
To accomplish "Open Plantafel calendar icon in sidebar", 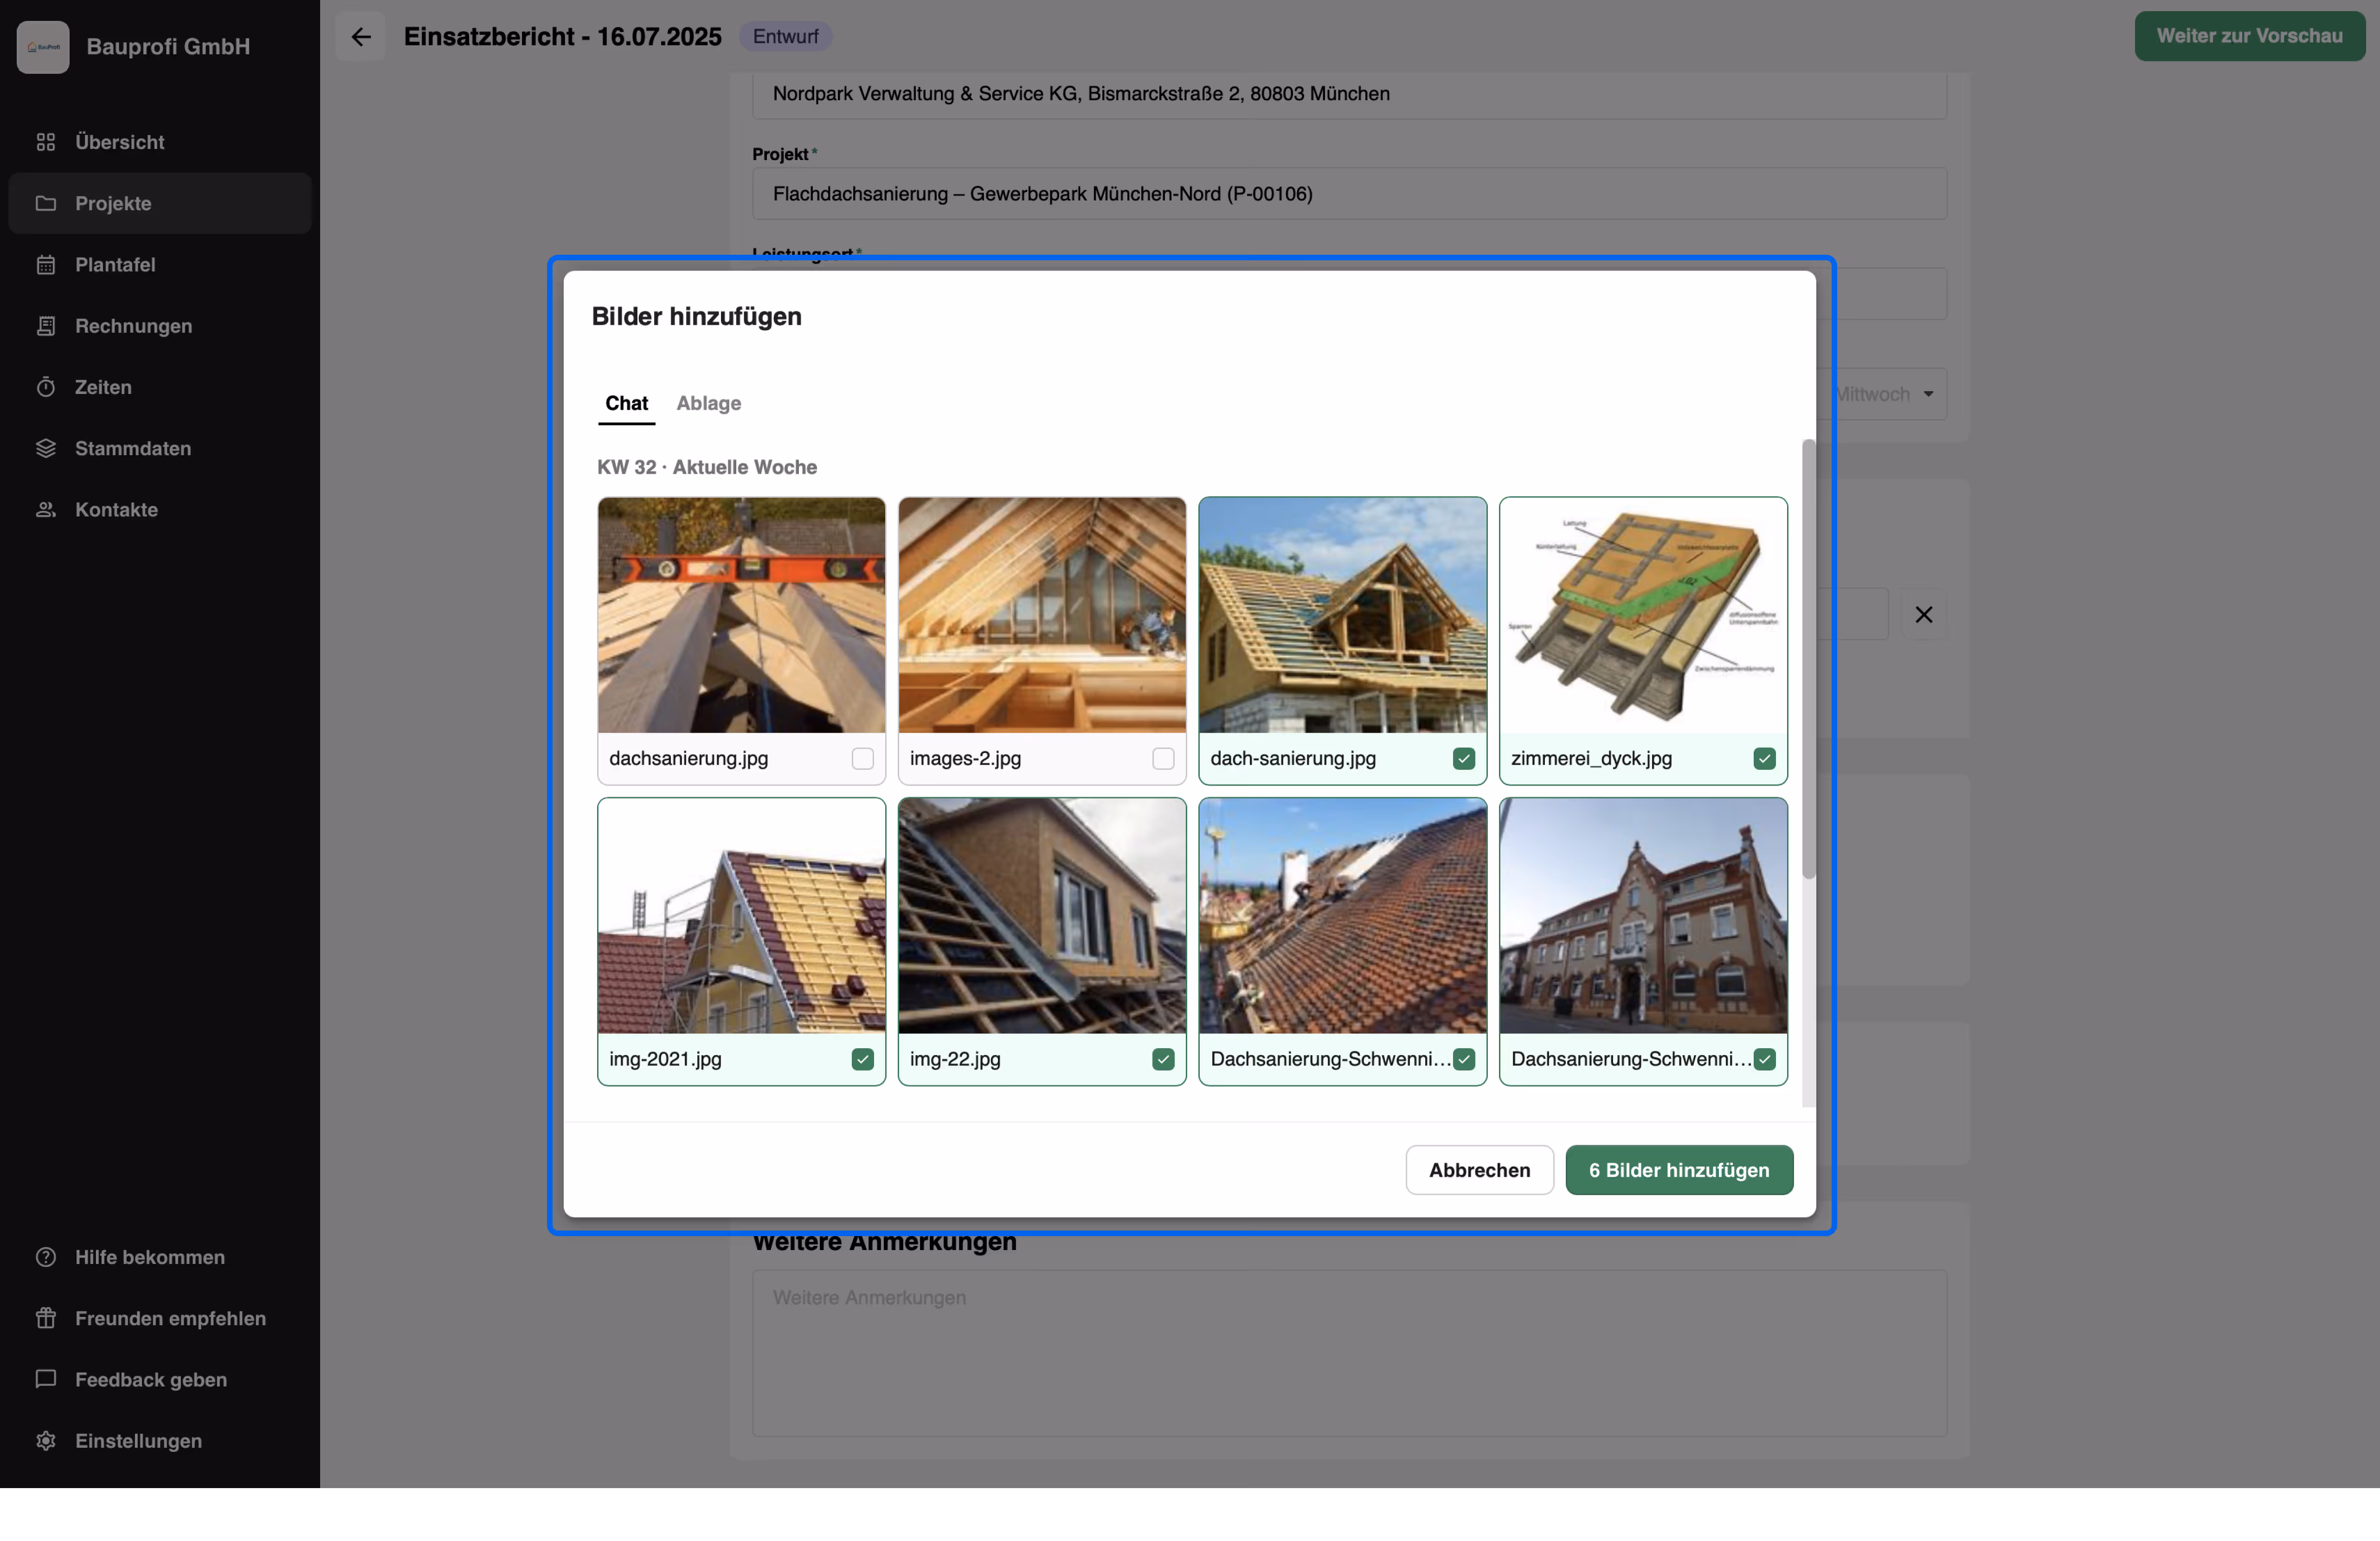I will point(46,265).
